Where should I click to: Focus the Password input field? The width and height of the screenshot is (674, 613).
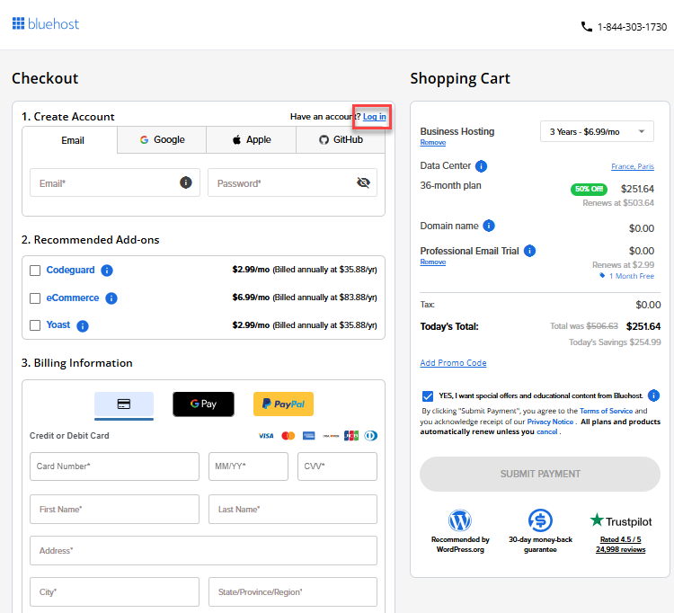click(292, 182)
